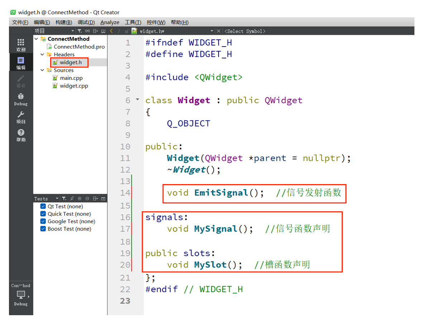This screenshot has width=423, height=322.
Task: Close the Tests side panel
Action: tap(103, 199)
